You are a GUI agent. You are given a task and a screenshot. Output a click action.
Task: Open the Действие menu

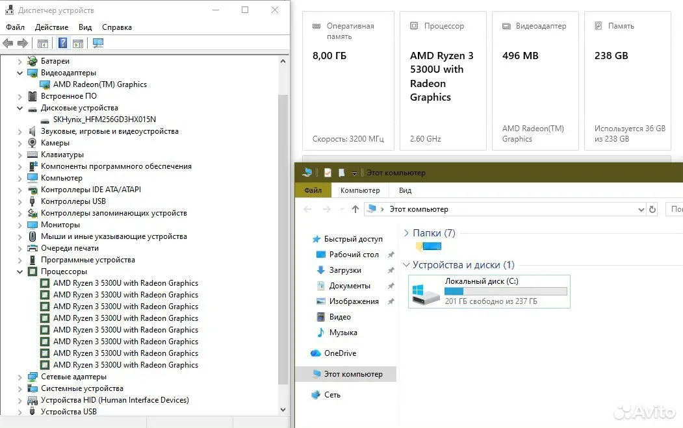coord(51,27)
